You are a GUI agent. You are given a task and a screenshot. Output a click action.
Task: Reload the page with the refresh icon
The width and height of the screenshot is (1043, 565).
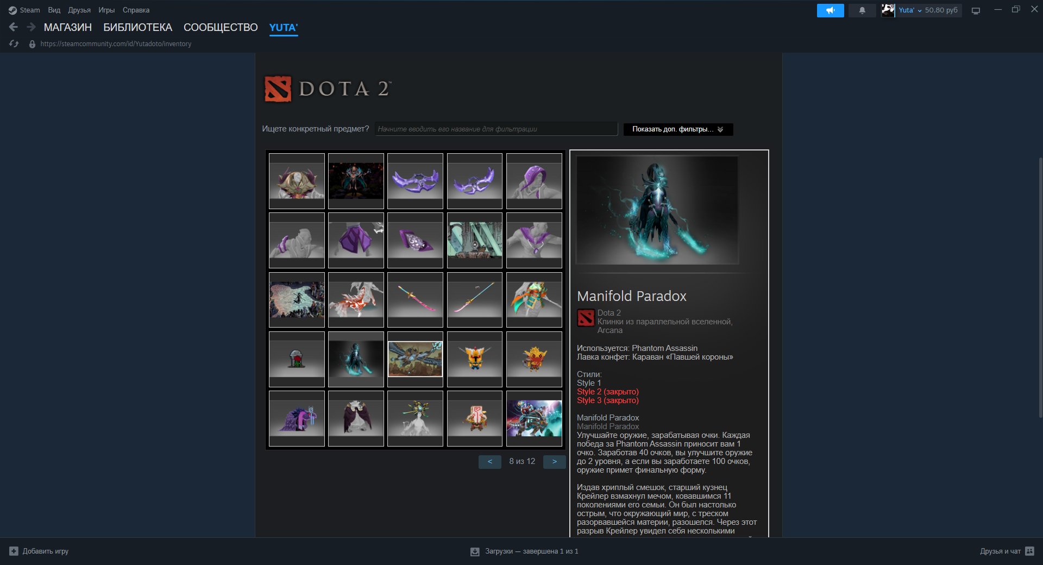(x=14, y=44)
